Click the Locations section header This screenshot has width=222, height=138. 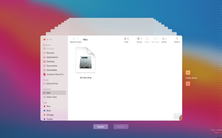tap(47, 89)
